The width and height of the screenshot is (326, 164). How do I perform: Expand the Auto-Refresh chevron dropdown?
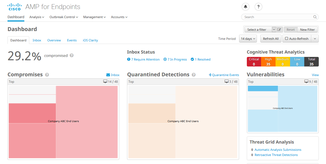tap(314, 38)
